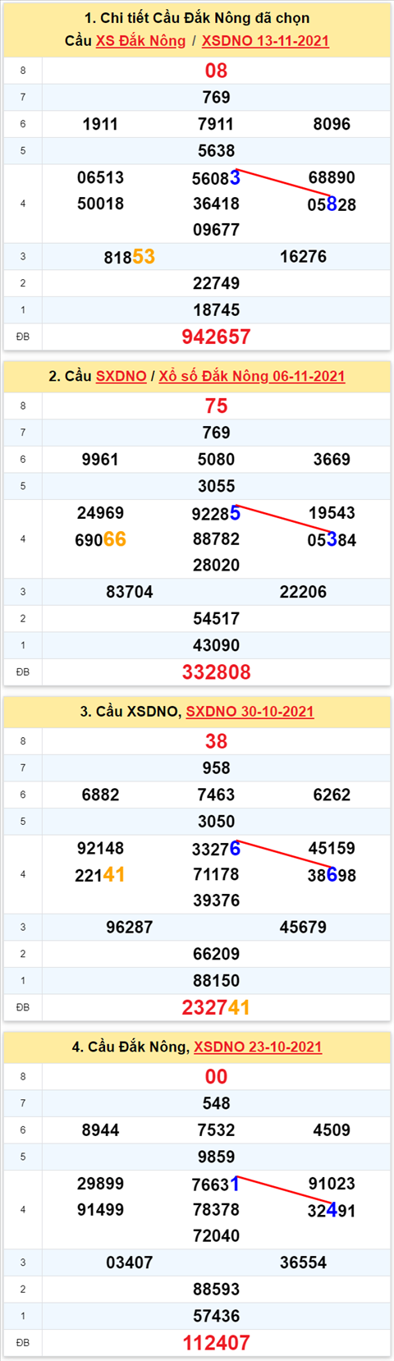Open the XSDNO 23-10-2021 link
Image resolution: width=394 pixels, height=1361 pixels.
[x=258, y=1047]
